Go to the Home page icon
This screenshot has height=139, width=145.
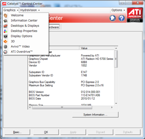112,18
